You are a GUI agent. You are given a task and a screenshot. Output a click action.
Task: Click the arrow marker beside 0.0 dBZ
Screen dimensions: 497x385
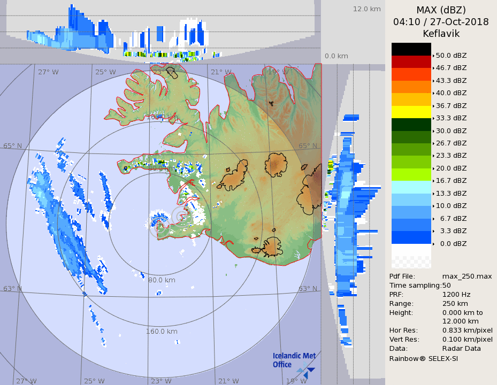point(433,244)
